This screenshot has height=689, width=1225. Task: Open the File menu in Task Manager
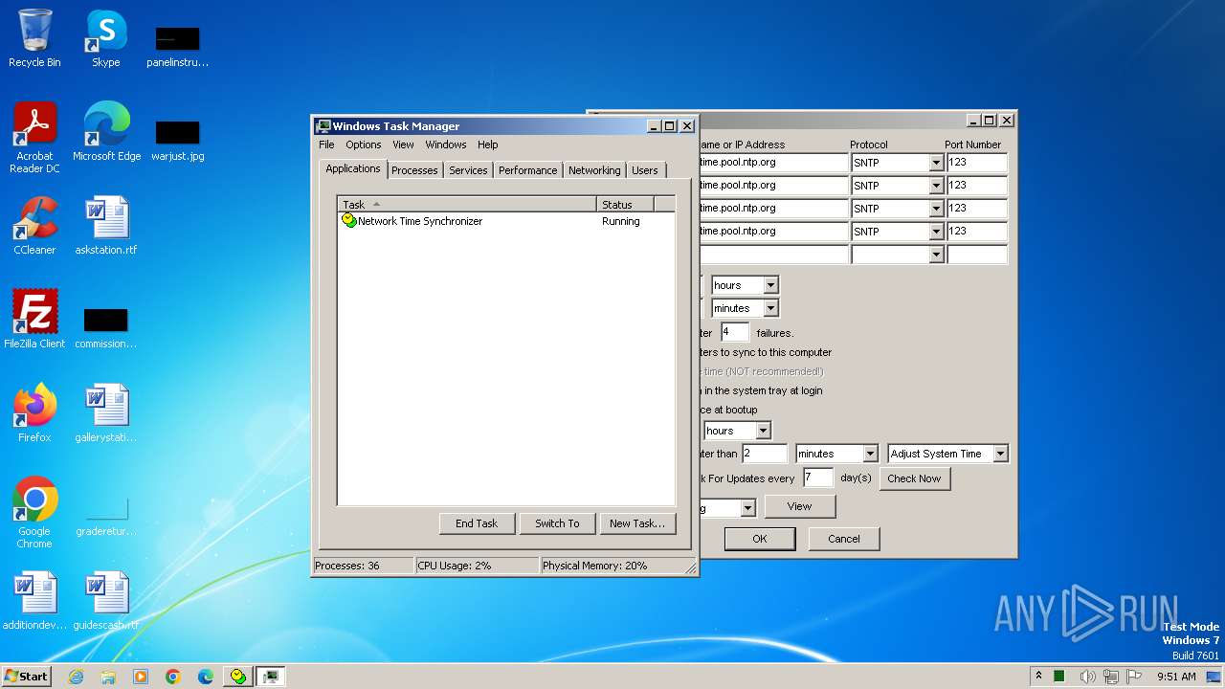(326, 144)
